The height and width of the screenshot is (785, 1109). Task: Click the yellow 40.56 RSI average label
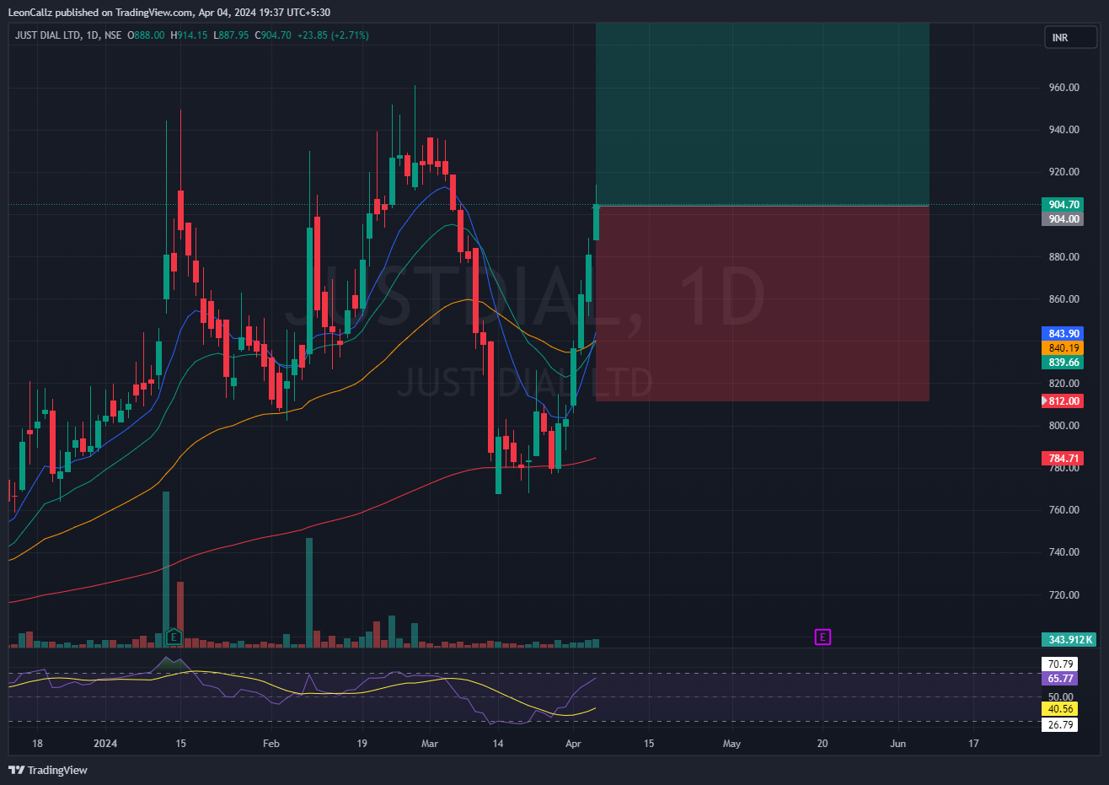click(1060, 709)
